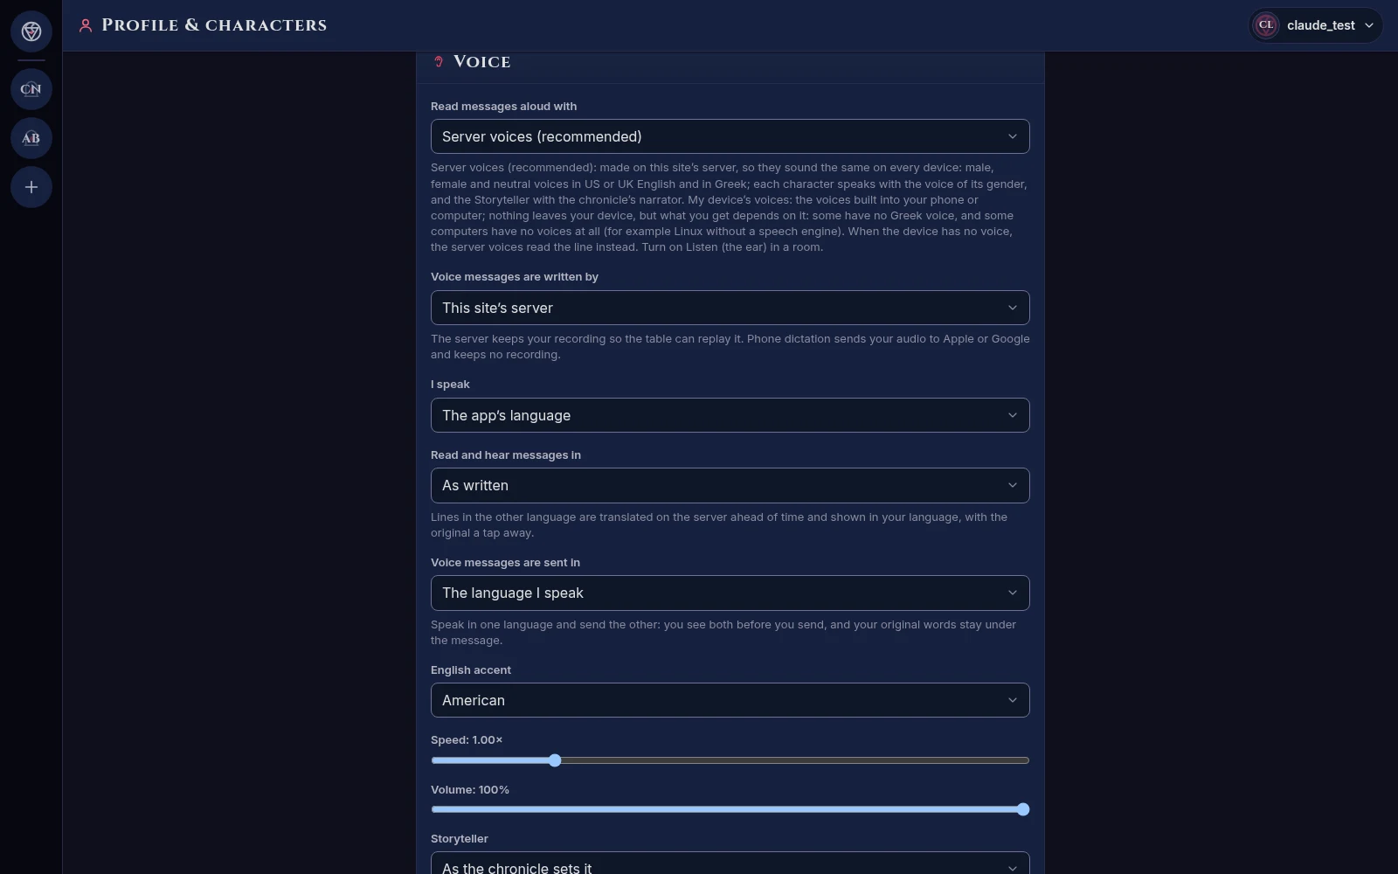Click the Profile & Characters page title
The height and width of the screenshot is (874, 1398).
[214, 25]
